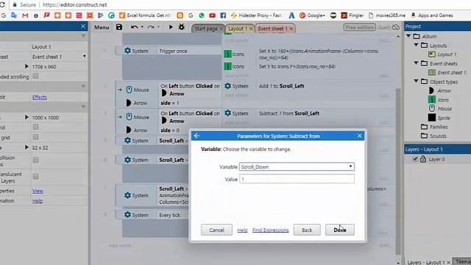The width and height of the screenshot is (471, 265).
Task: Toggle the unbounded scrolling checkbox
Action: (35, 76)
